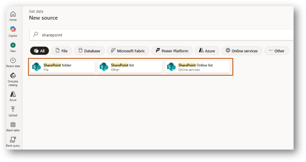Filter sources by File category

62,51
